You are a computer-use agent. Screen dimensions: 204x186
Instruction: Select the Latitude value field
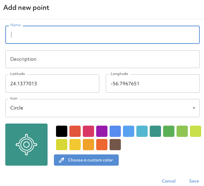click(52, 84)
